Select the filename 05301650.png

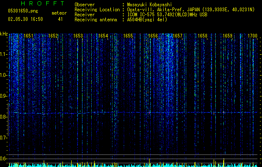[23, 11]
